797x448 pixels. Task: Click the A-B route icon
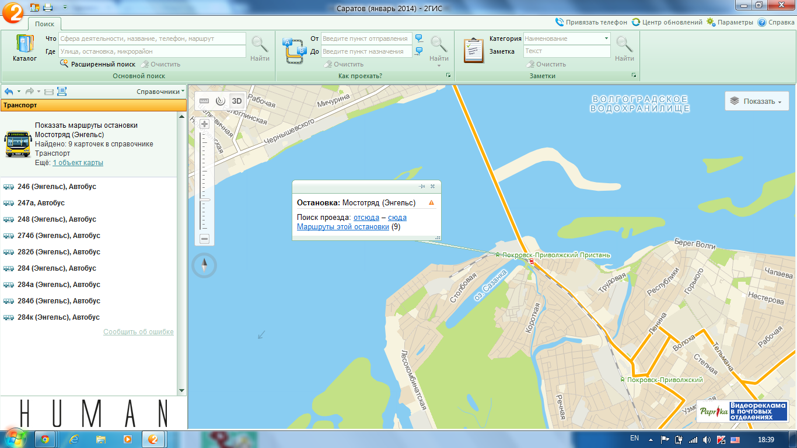coord(295,51)
